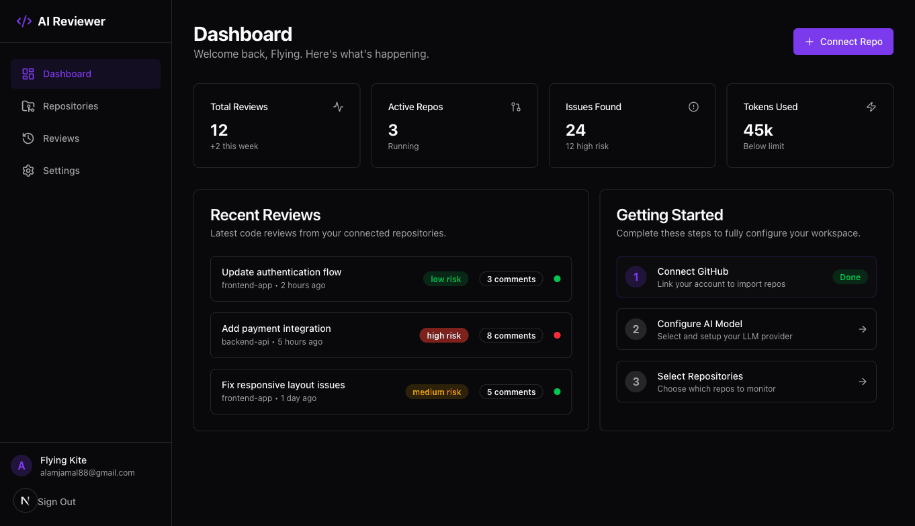The width and height of the screenshot is (915, 526).
Task: Click the activity pulse icon on Total Reviews
Action: click(338, 107)
